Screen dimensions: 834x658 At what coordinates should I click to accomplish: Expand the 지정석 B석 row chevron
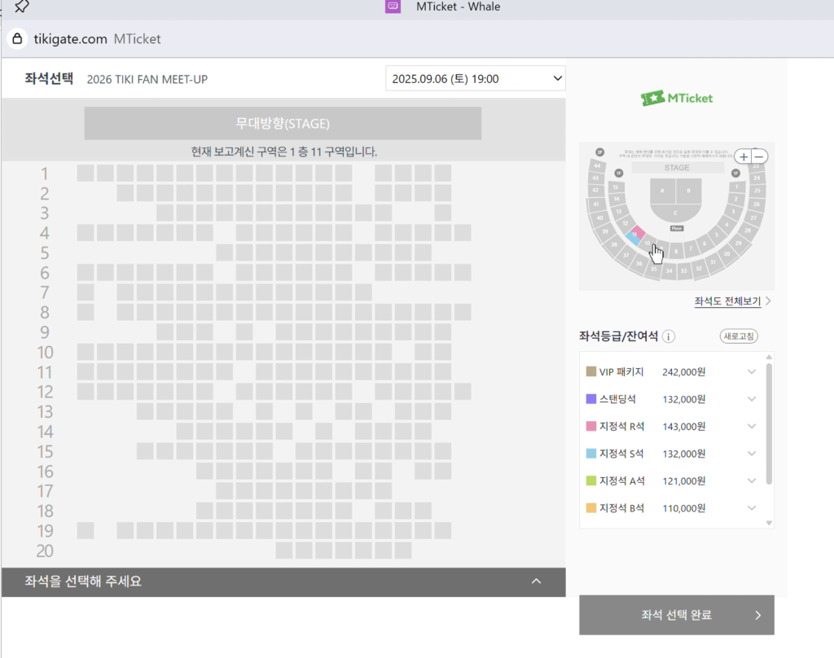tap(751, 508)
